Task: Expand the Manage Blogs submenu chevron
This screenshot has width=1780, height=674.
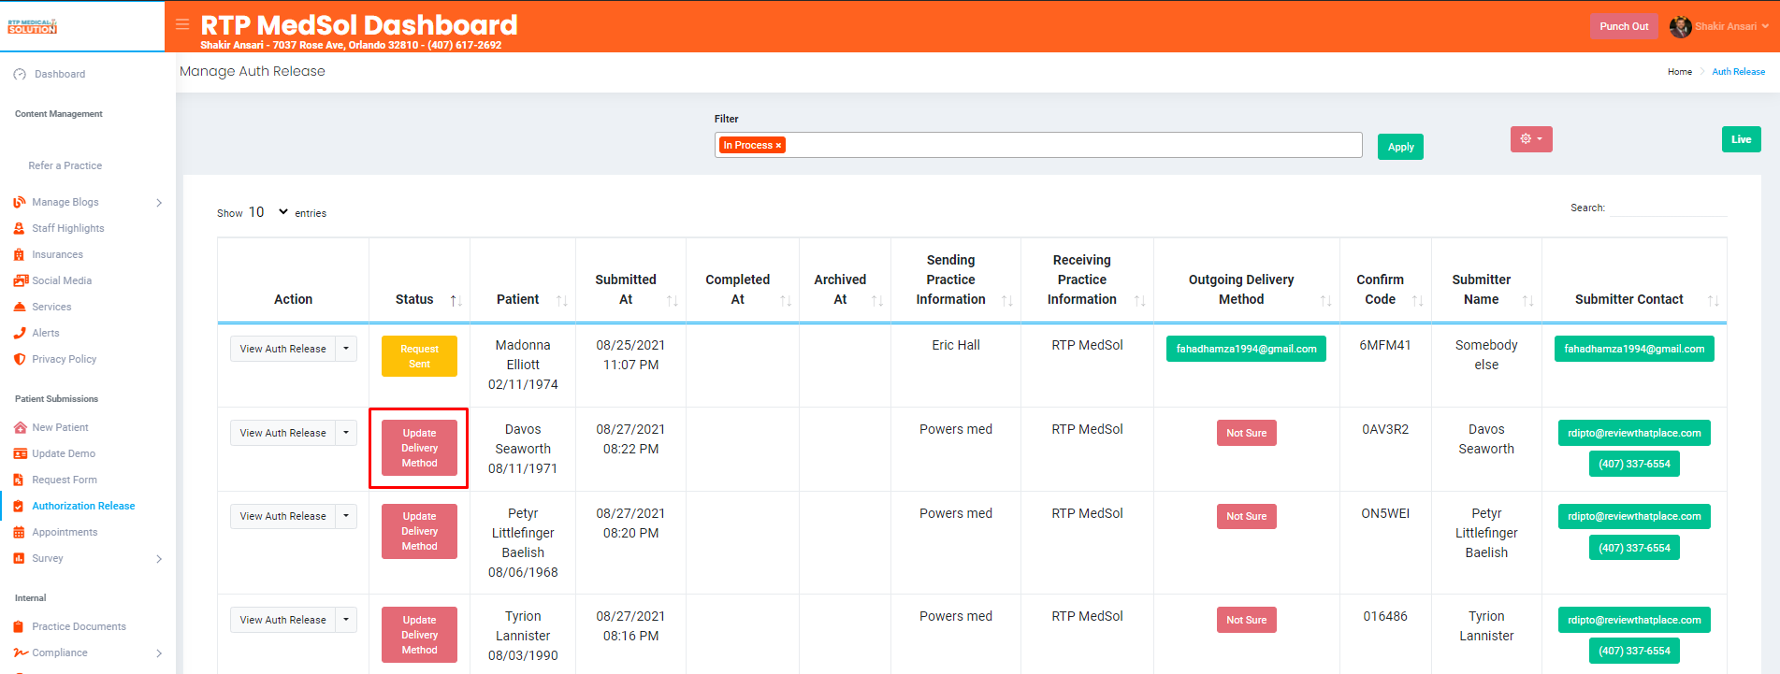Action: [159, 203]
